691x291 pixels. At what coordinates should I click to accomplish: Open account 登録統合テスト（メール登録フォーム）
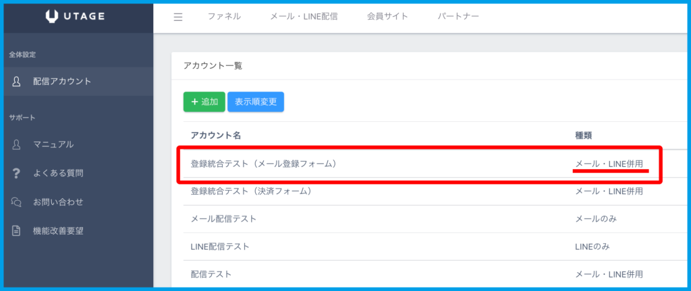pos(263,164)
